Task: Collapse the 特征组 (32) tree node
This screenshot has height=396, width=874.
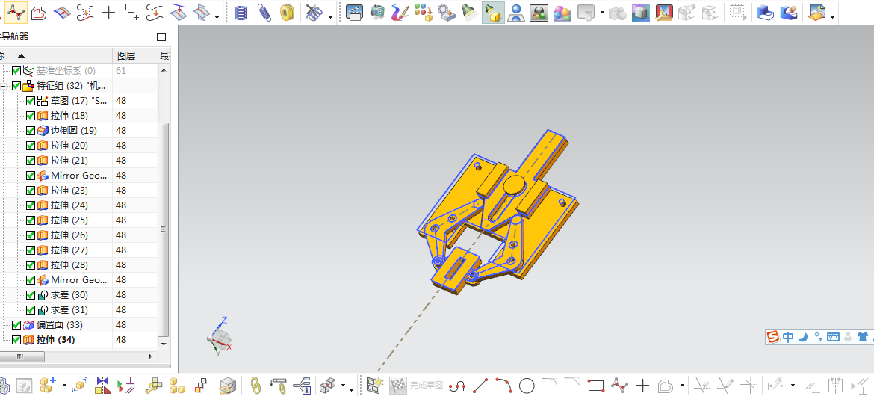Action: coord(3,87)
